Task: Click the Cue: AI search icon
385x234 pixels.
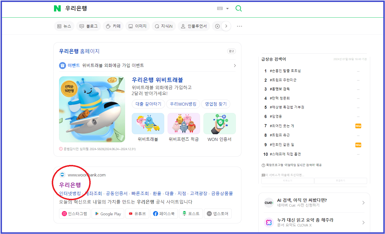Action: pyautogui.click(x=269, y=203)
